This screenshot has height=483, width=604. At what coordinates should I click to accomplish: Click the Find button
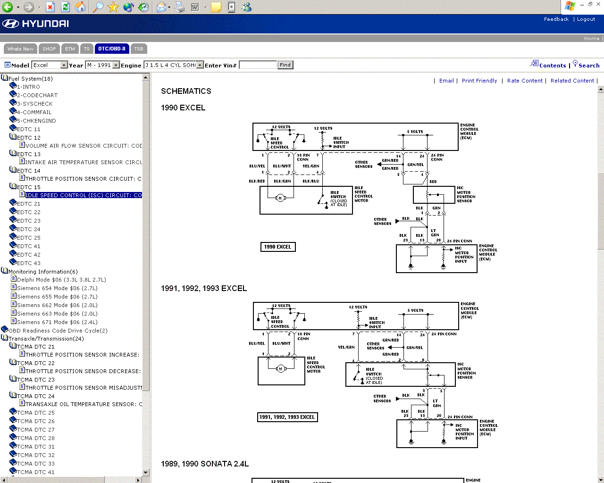(x=285, y=65)
